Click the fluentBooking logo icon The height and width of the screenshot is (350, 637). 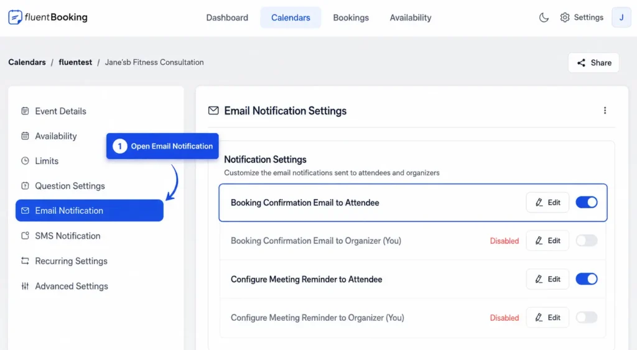click(15, 17)
